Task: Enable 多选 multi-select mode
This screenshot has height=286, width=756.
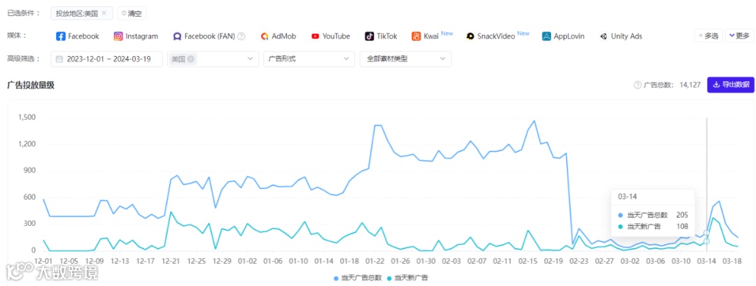Action: tap(708, 36)
